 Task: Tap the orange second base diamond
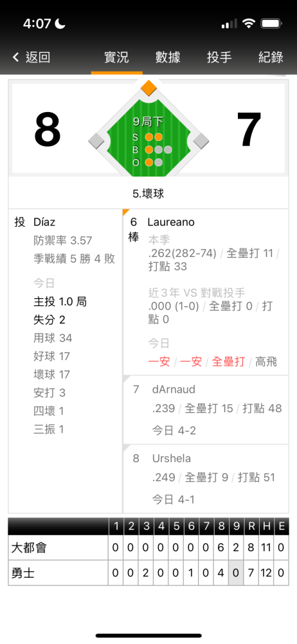tap(148, 88)
